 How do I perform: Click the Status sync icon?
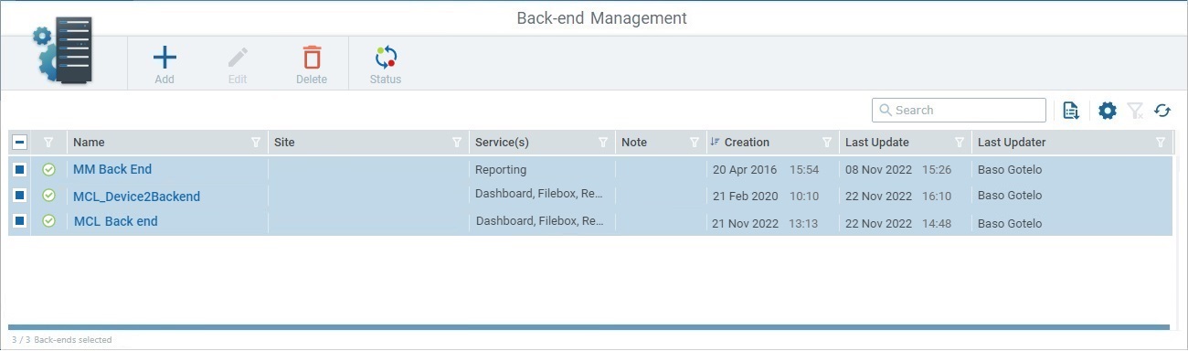pyautogui.click(x=386, y=58)
